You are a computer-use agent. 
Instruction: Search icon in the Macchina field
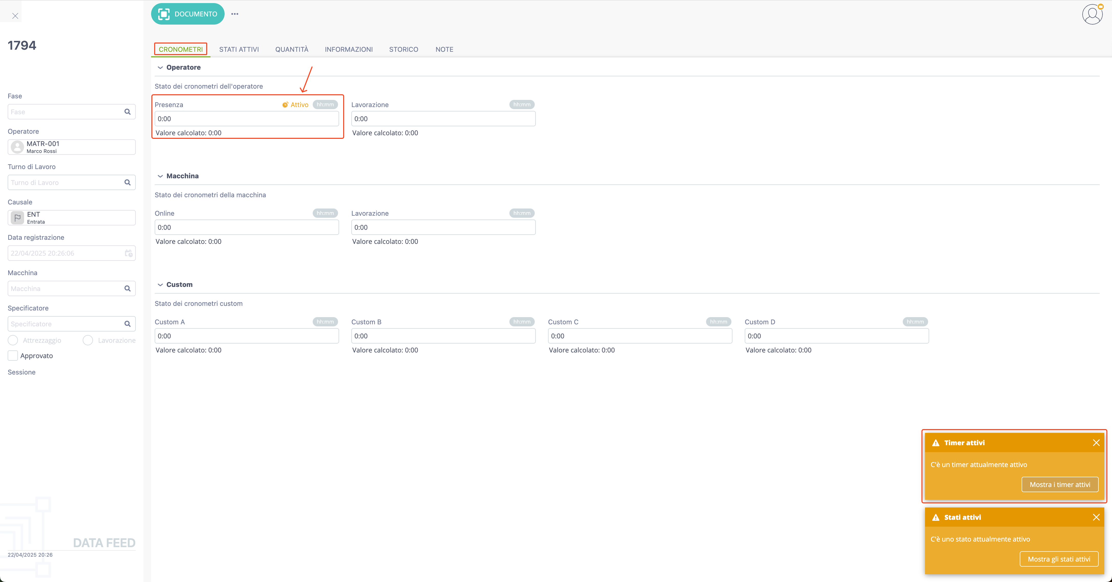(127, 288)
